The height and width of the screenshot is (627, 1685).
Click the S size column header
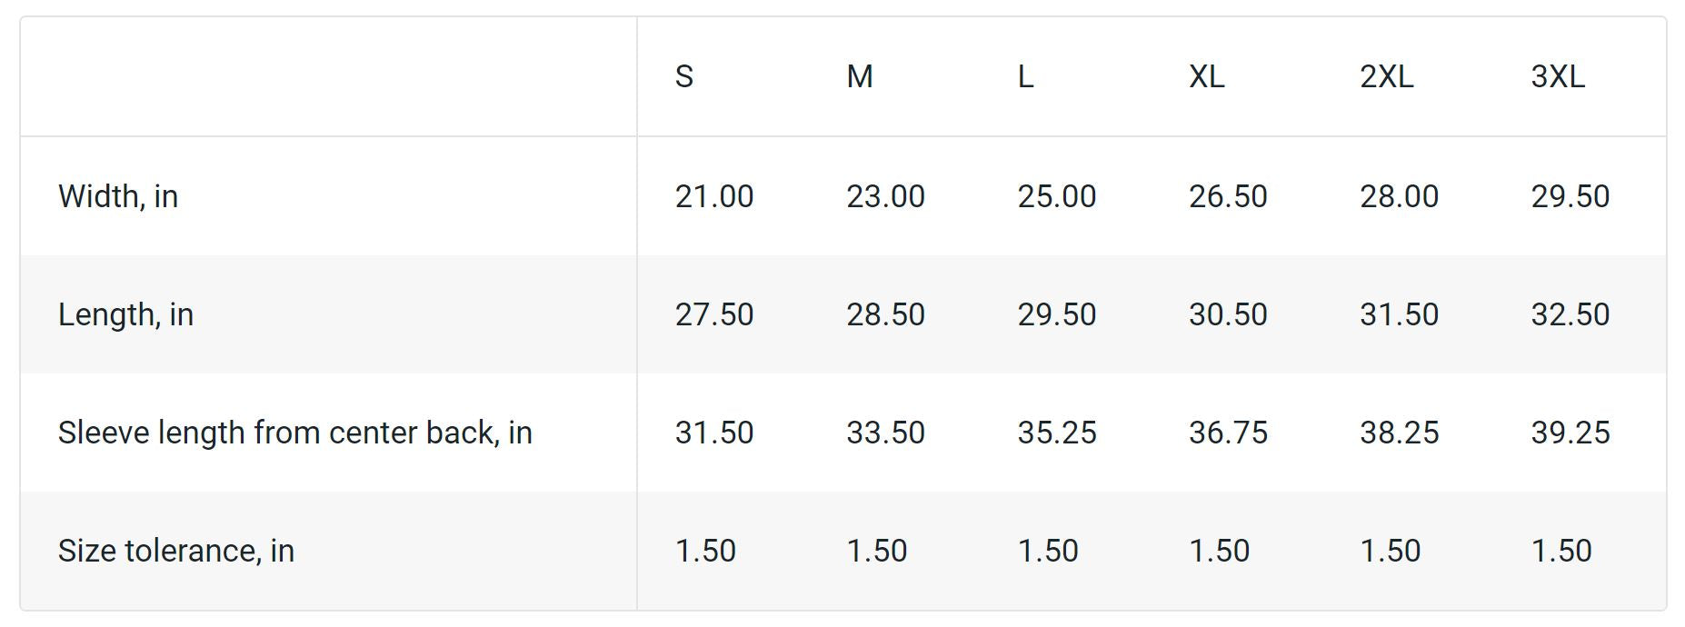click(684, 76)
